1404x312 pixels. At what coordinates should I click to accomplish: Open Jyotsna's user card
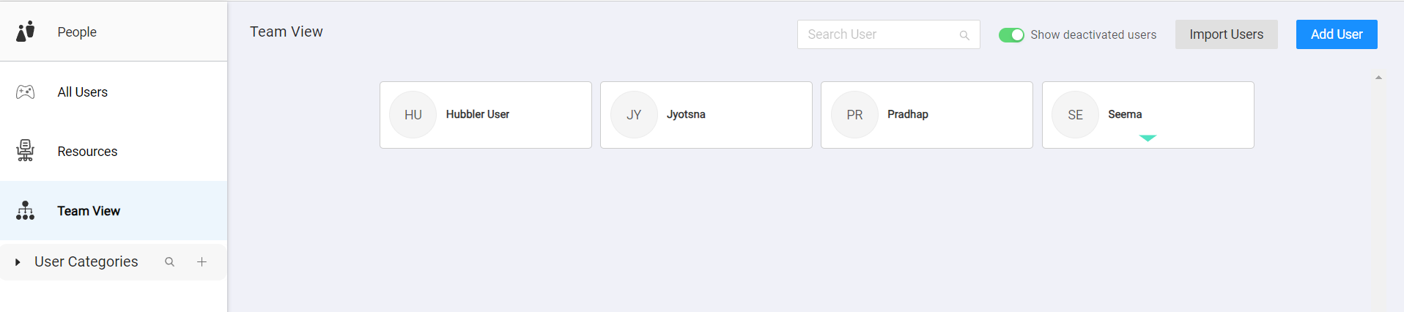coord(706,115)
